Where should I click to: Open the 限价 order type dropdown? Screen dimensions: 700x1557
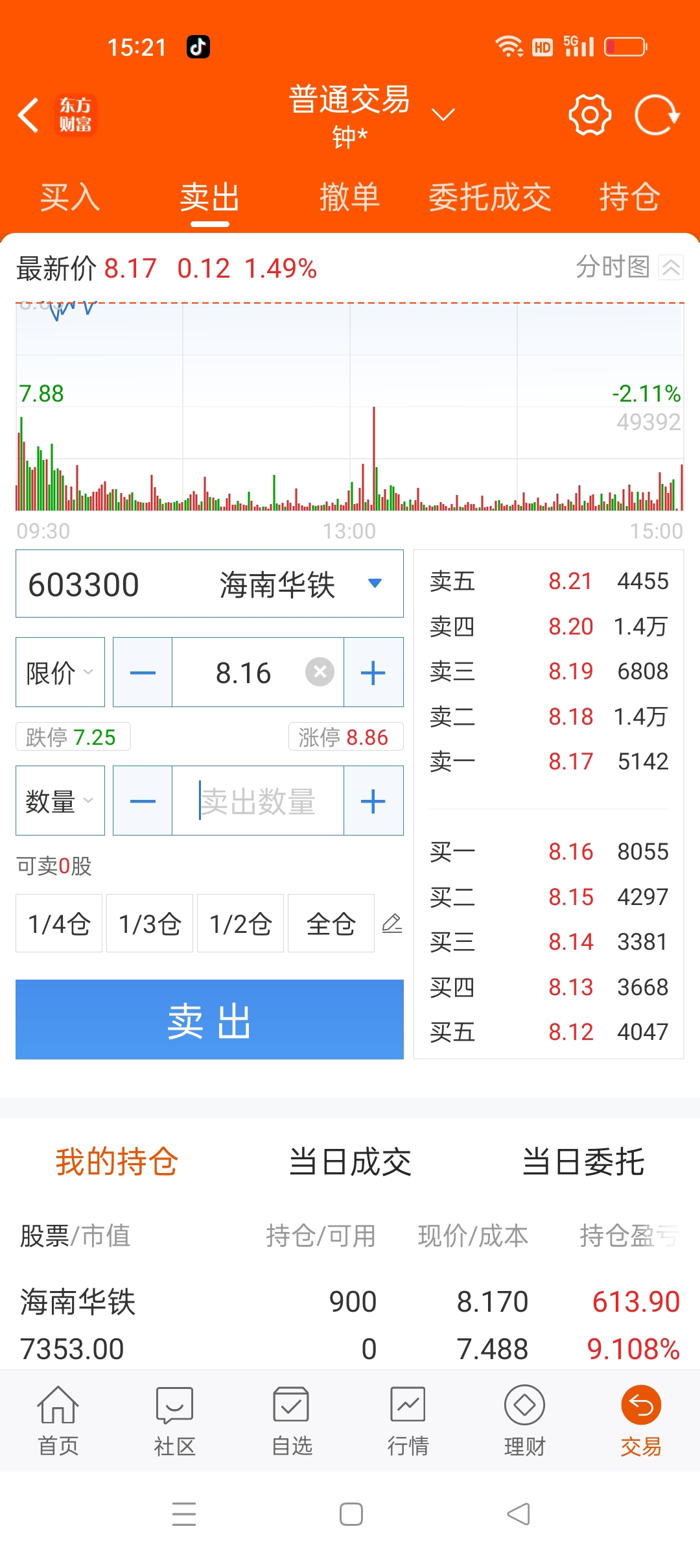(x=60, y=672)
